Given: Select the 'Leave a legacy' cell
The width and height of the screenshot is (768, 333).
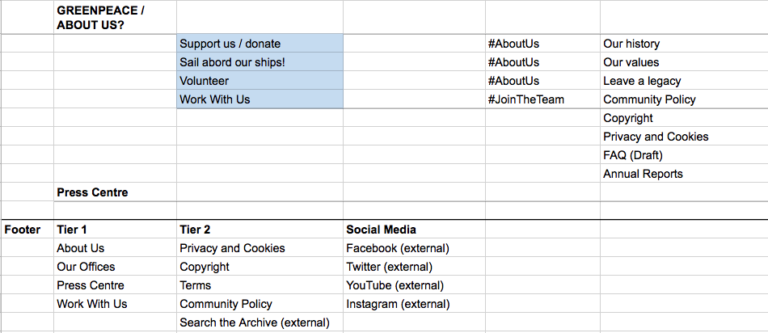Looking at the screenshot, I should coord(684,81).
